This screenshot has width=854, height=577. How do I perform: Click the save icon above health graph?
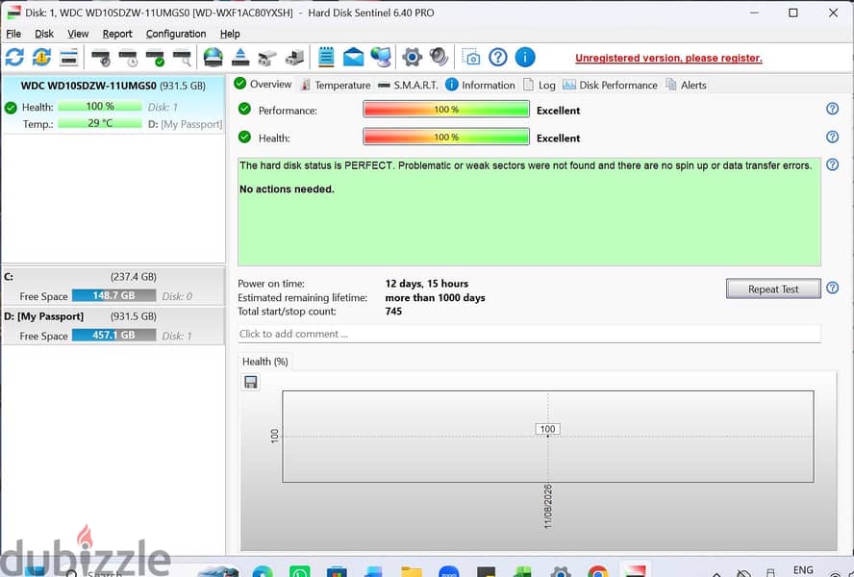pos(251,382)
